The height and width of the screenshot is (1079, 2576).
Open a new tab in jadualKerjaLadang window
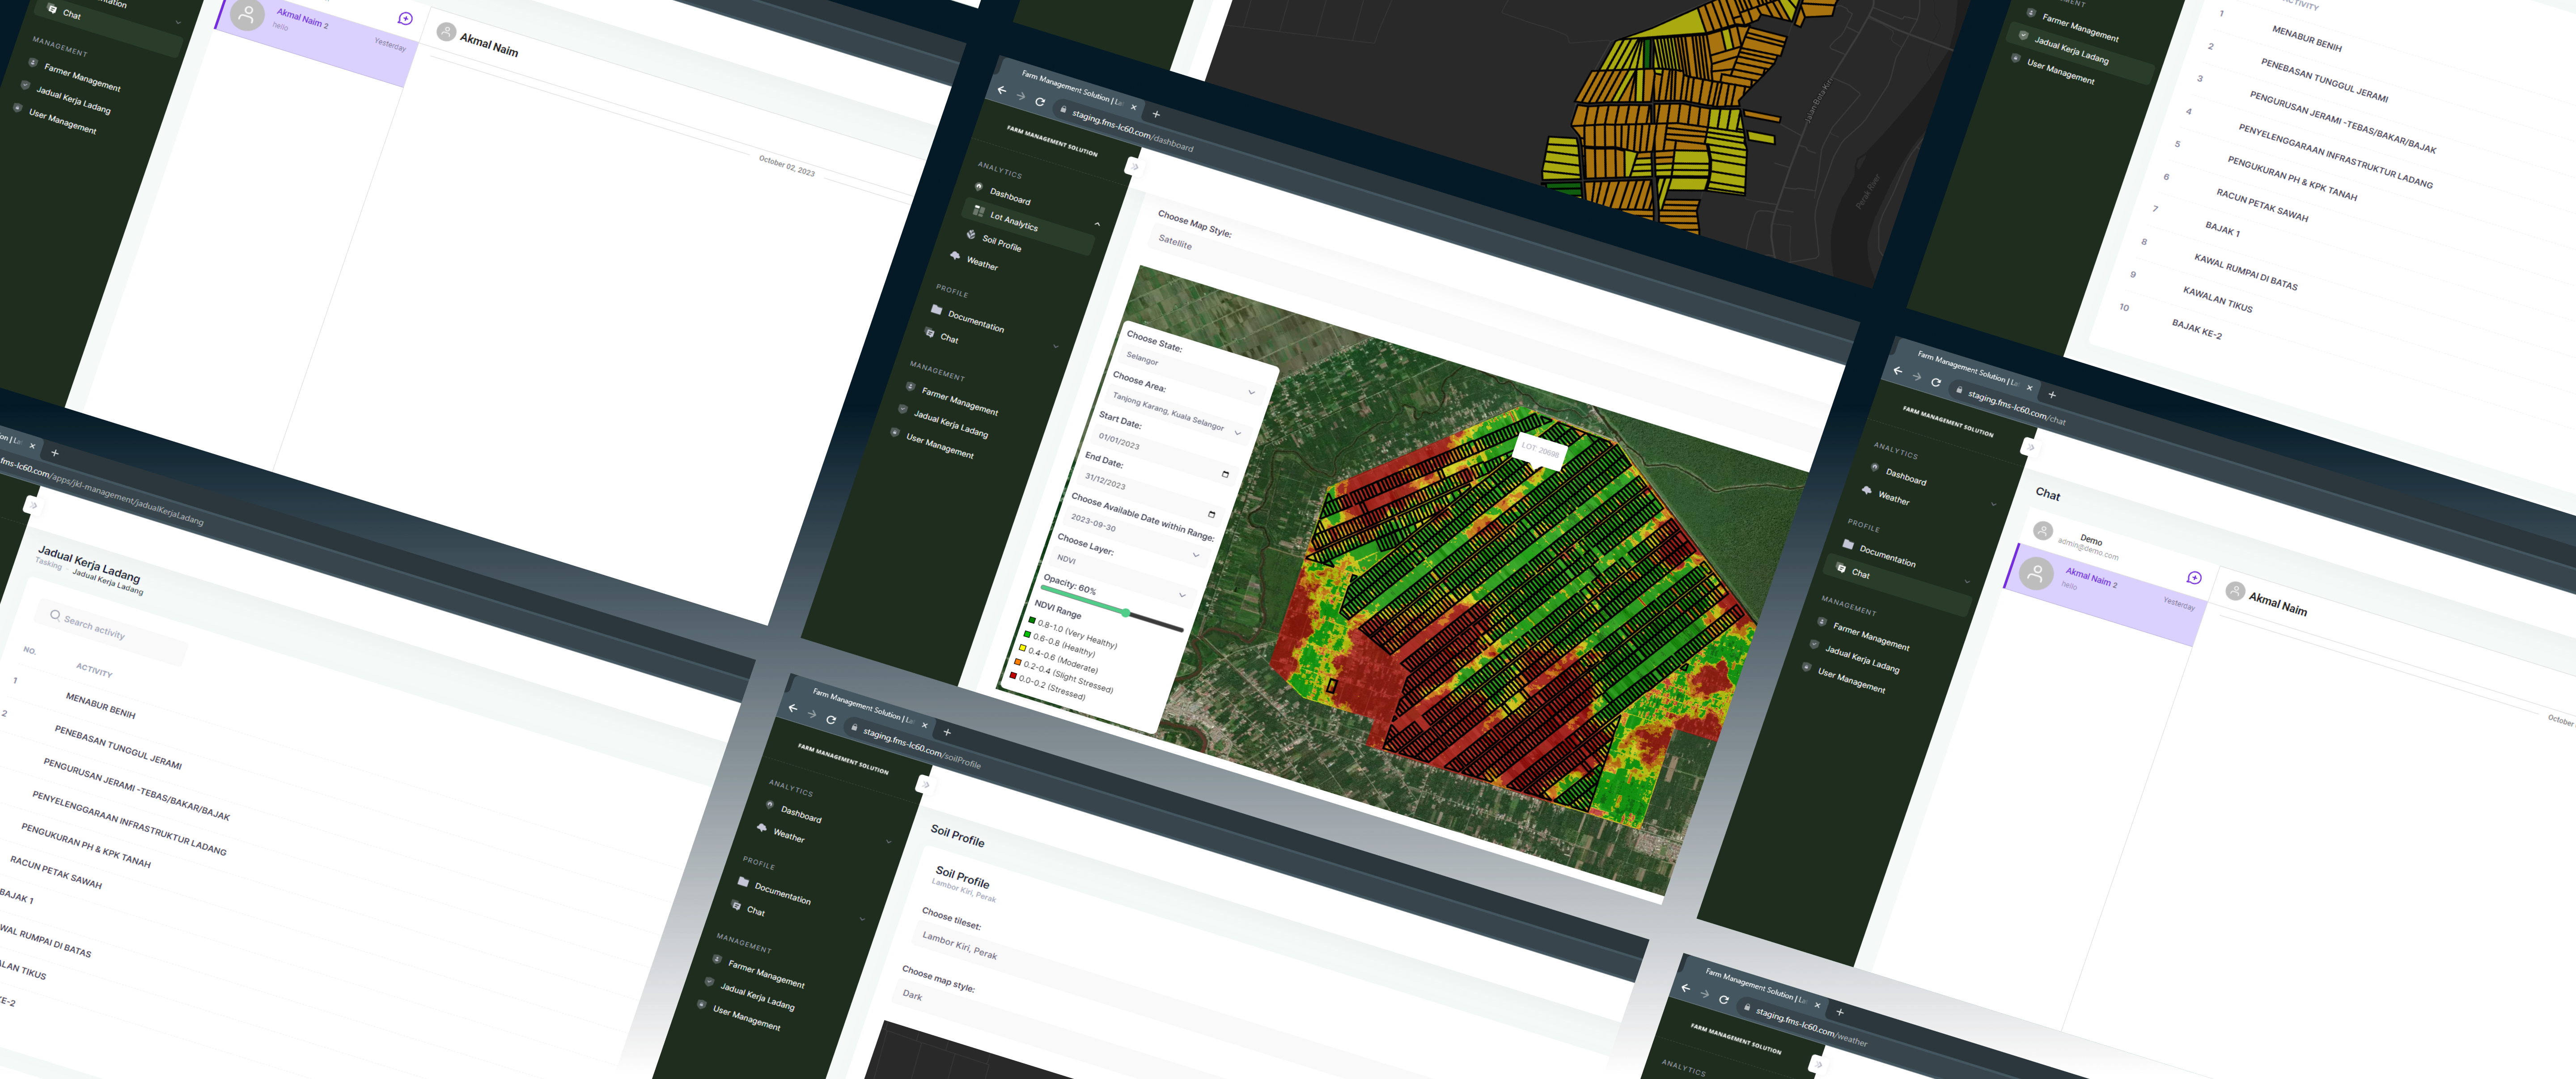pyautogui.click(x=55, y=453)
